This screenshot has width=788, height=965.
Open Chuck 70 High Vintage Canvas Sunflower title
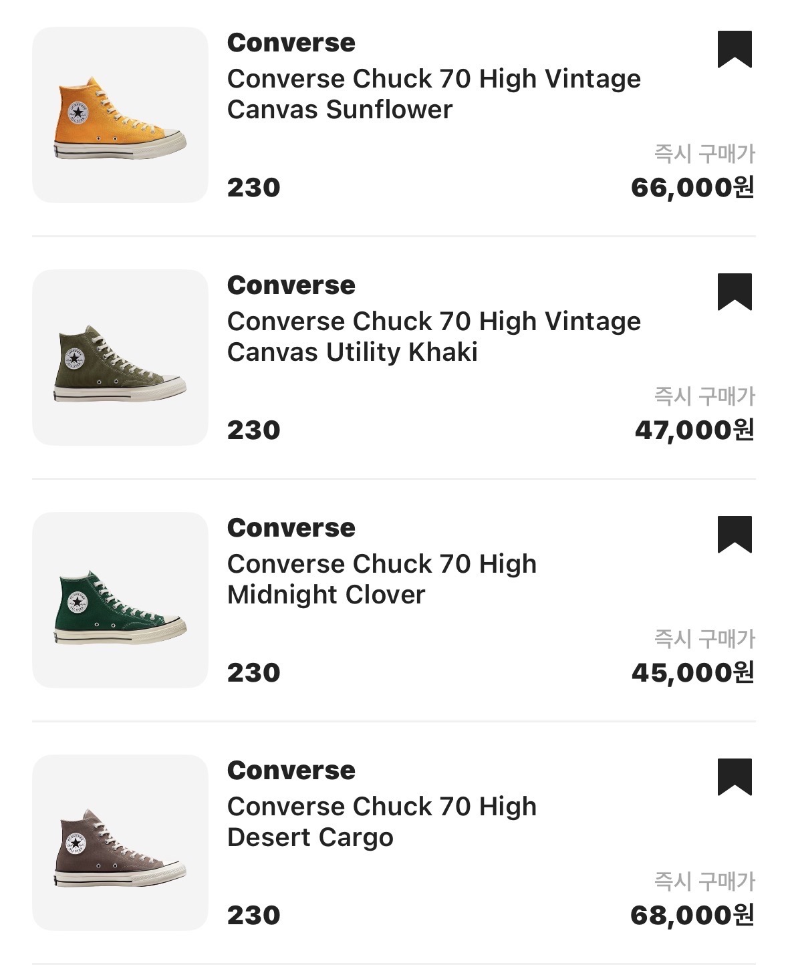pyautogui.click(x=433, y=94)
